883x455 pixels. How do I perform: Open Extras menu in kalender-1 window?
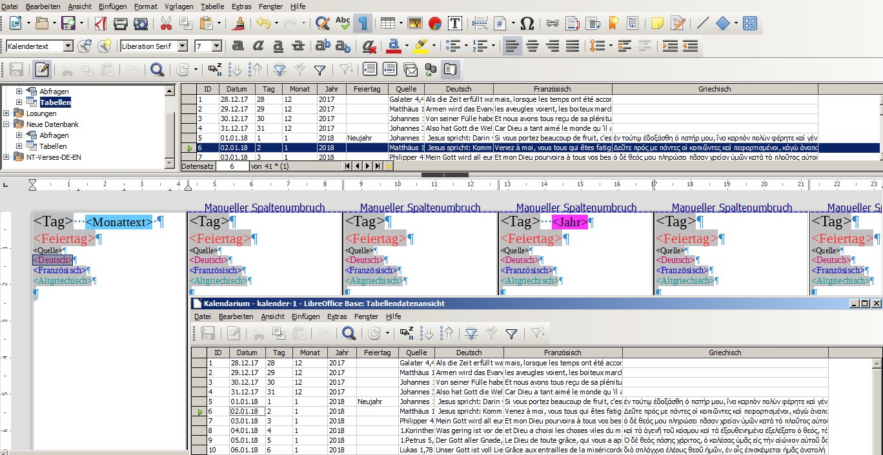(x=337, y=316)
